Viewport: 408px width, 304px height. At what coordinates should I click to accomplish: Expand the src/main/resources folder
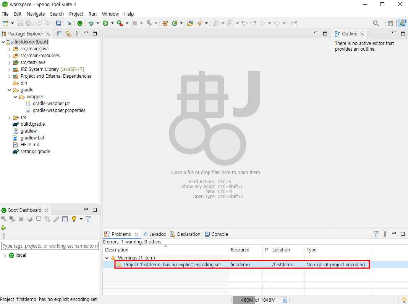point(10,56)
